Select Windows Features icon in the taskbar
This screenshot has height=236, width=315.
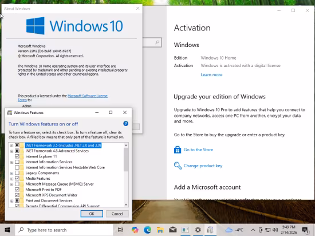(x=210, y=230)
